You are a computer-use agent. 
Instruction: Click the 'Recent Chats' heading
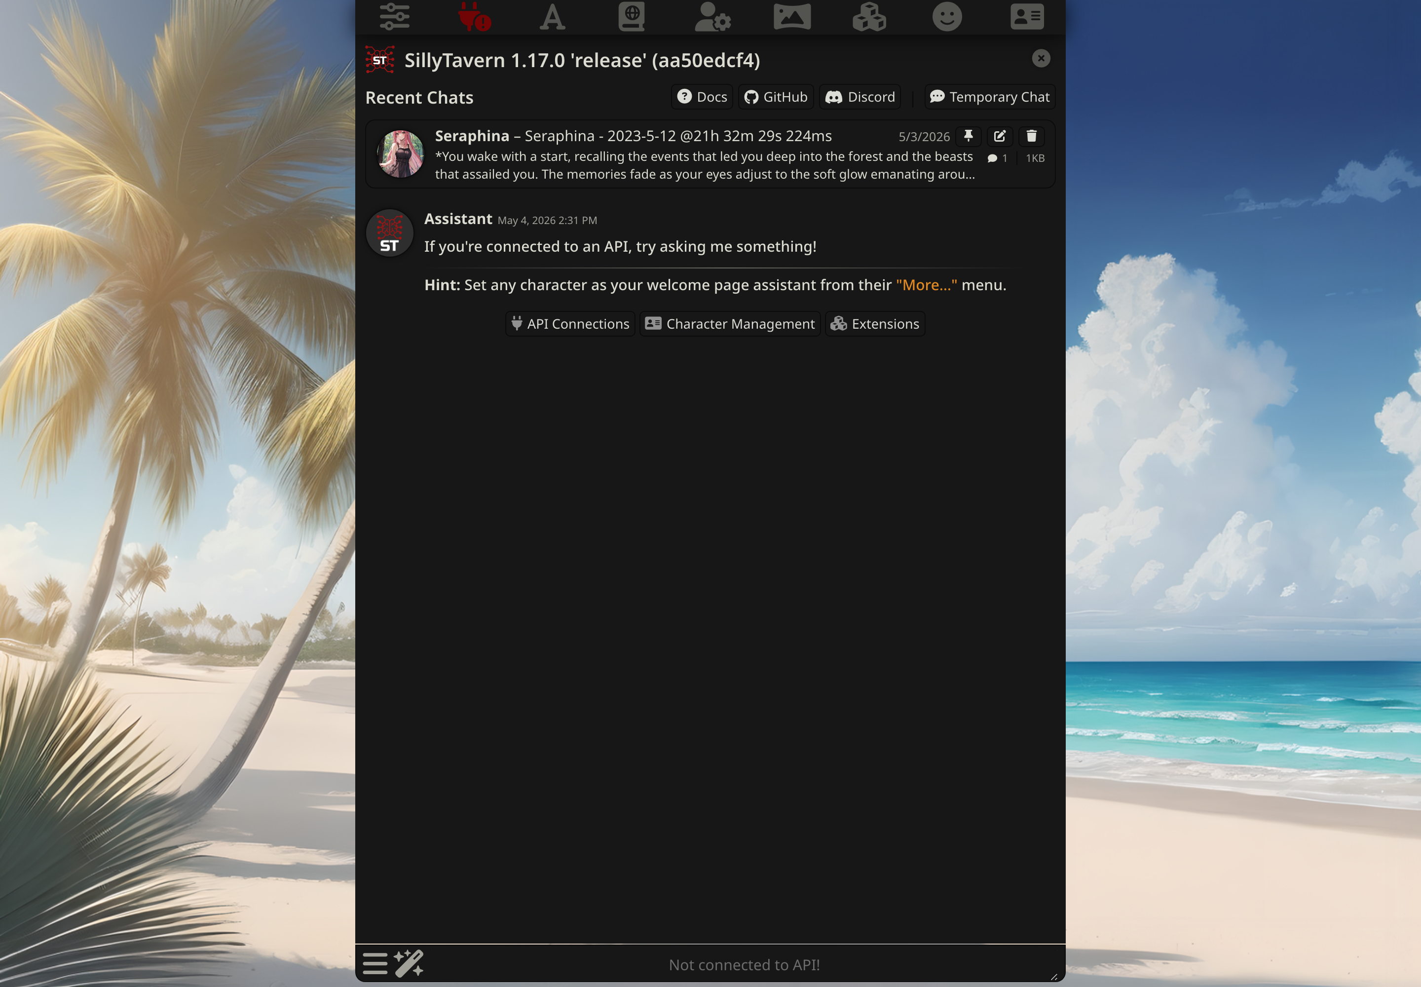pyautogui.click(x=419, y=98)
